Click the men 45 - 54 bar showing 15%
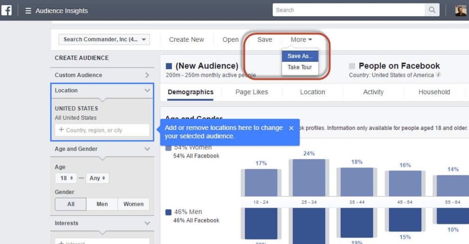This screenshot has height=244, width=469. point(405,220)
